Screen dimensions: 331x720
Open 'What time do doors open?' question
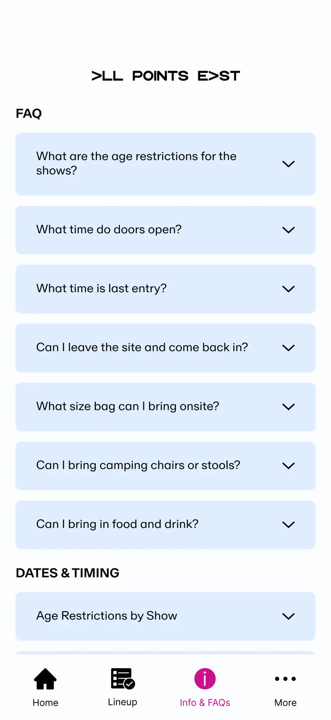tap(165, 230)
